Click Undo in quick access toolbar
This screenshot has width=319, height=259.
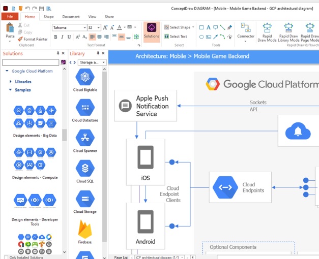point(27,8)
